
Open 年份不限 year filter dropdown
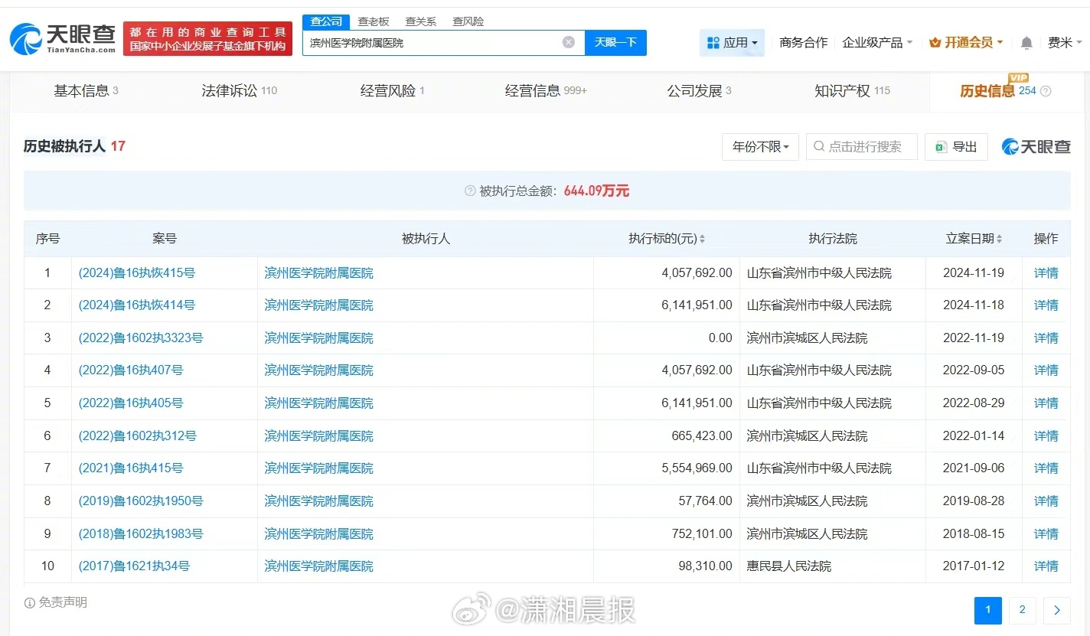pyautogui.click(x=760, y=147)
